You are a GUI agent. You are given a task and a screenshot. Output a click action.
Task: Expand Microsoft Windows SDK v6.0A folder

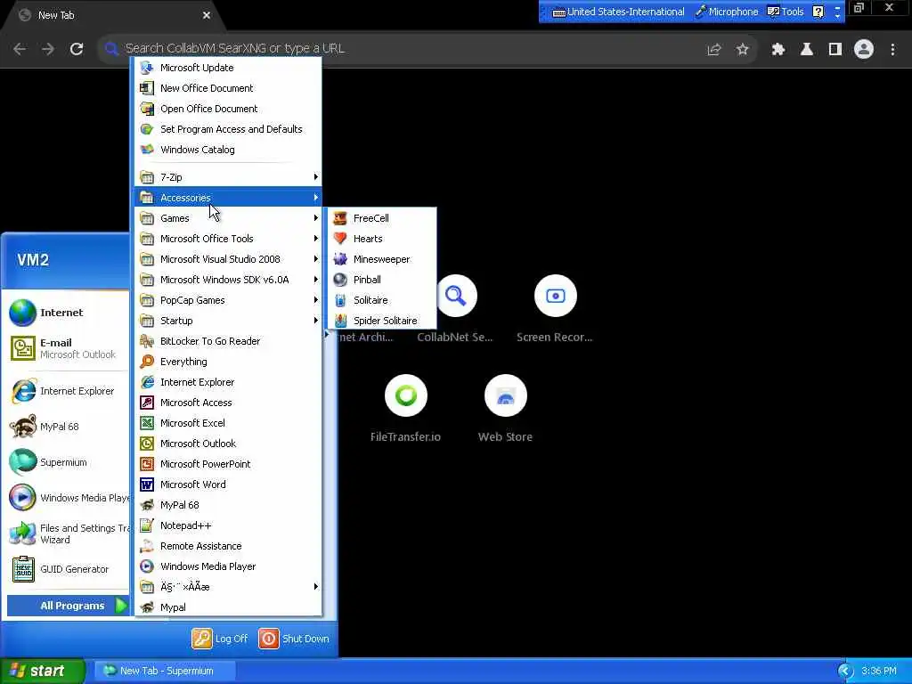click(x=228, y=279)
